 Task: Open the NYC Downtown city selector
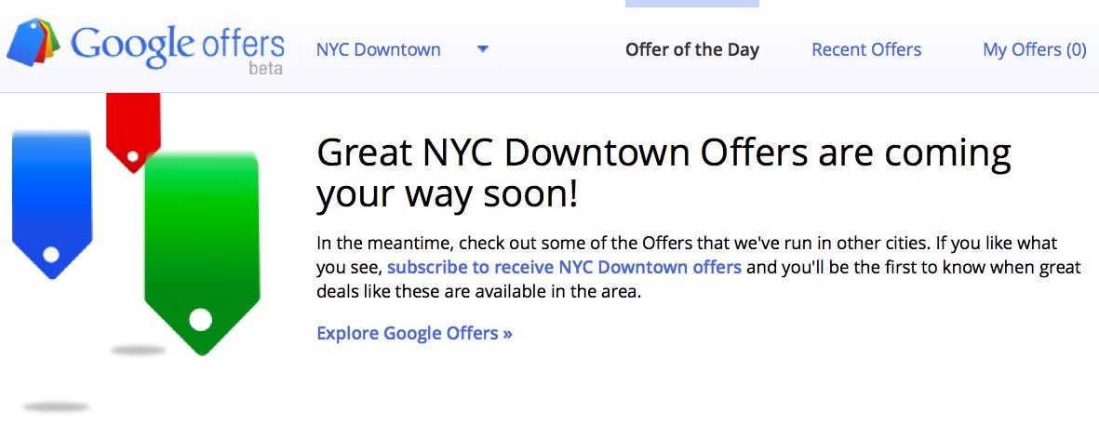[379, 49]
